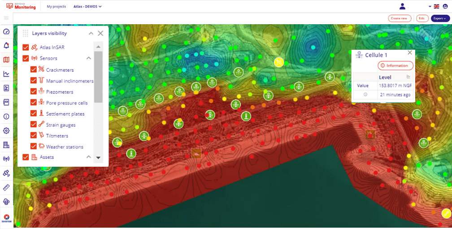This screenshot has width=452, height=229.
Task: Go to My projects
Action: coord(56,6)
